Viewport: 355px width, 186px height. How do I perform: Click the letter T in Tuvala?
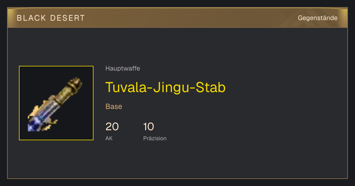(x=110, y=87)
